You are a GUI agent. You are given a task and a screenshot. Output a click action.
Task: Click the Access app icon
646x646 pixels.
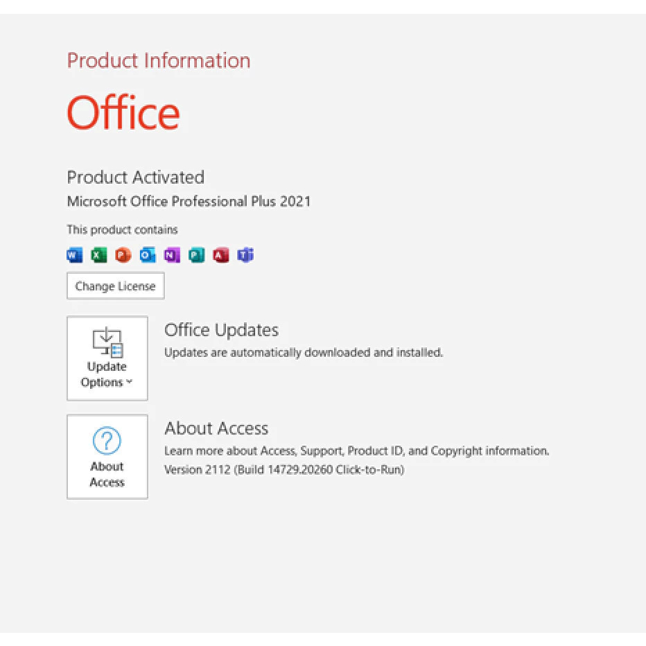(221, 255)
